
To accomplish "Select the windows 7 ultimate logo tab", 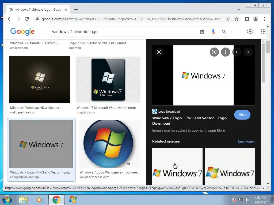I will 38,10.
